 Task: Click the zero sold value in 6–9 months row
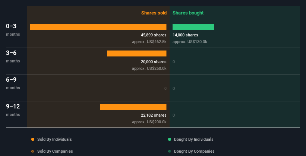pyautogui.click(x=165, y=88)
